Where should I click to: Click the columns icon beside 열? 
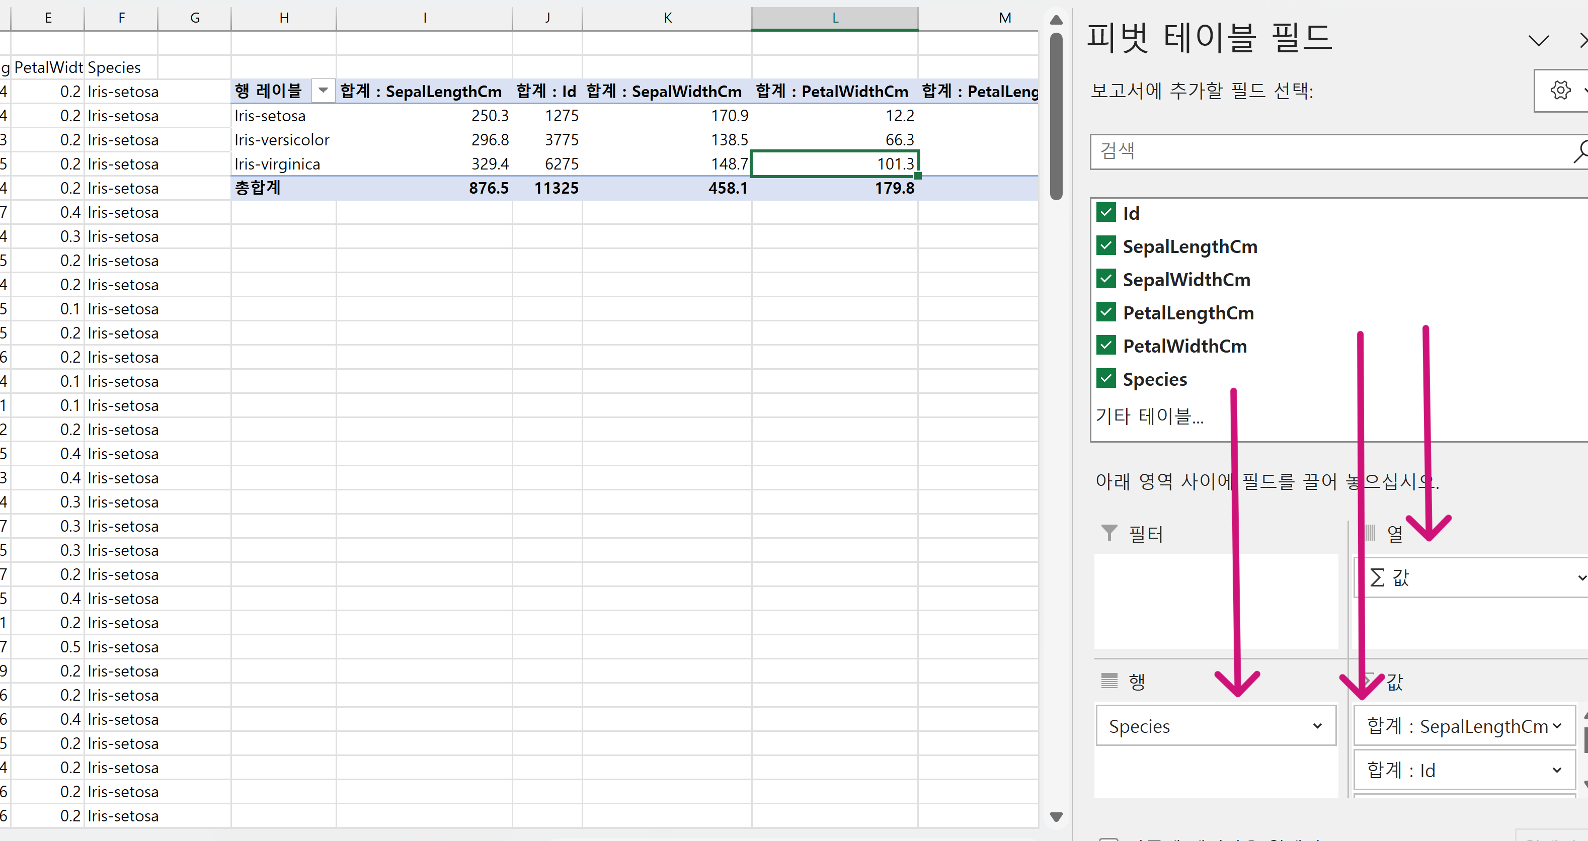click(x=1371, y=533)
